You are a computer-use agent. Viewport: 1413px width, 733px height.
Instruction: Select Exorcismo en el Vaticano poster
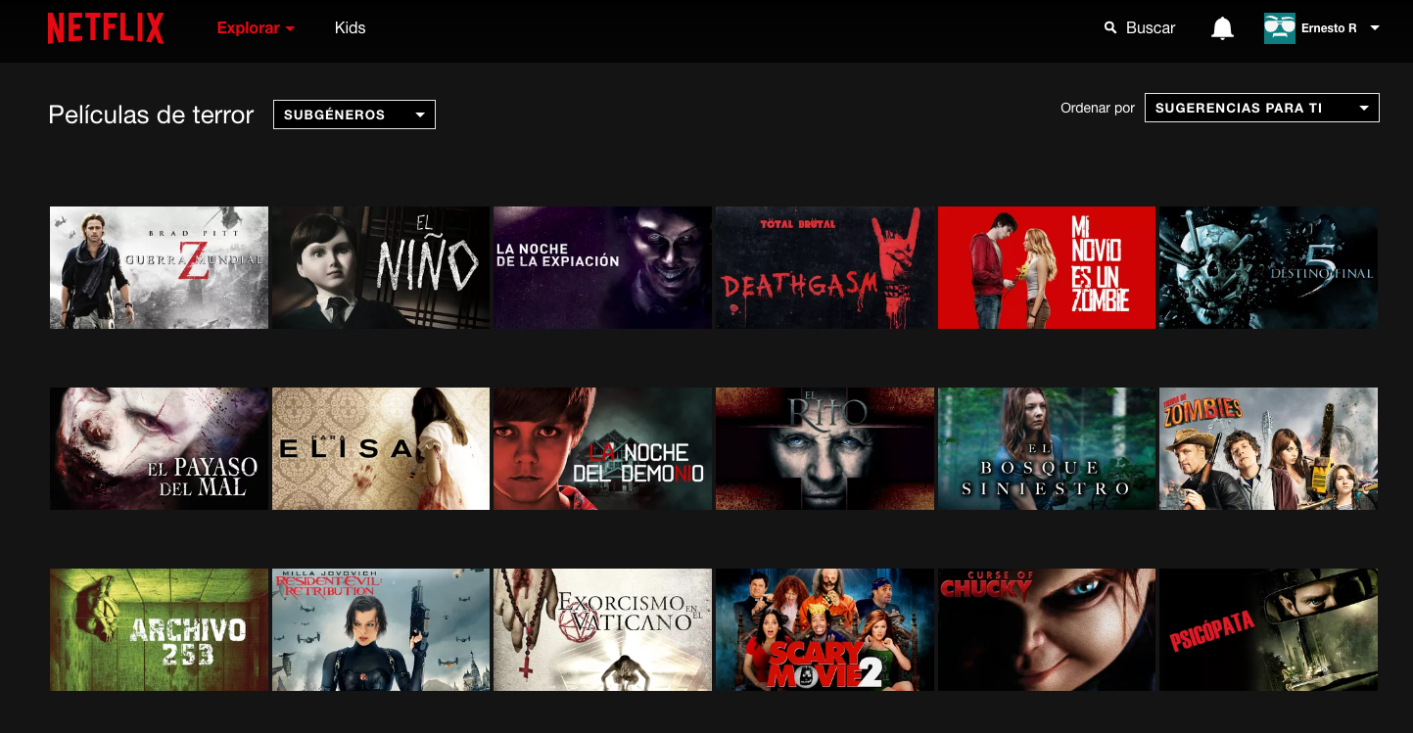602,629
